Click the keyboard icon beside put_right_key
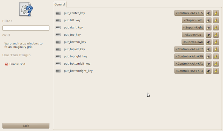Viewport: 223px width, 131px height. [x=58, y=28]
